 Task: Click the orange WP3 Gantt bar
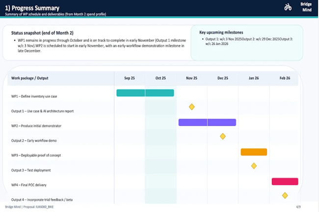click(x=254, y=152)
